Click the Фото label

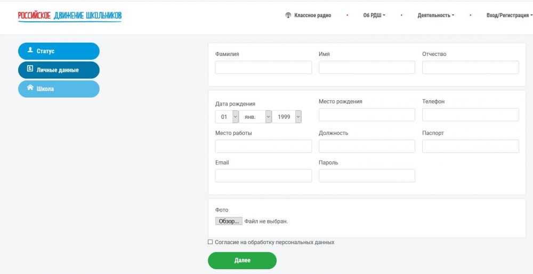tap(222, 210)
